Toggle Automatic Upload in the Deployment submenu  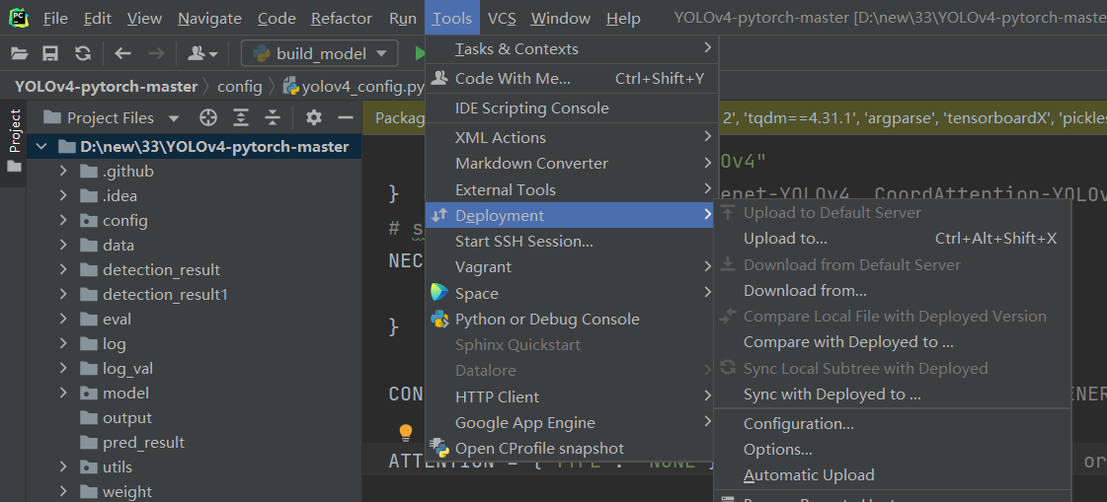809,475
